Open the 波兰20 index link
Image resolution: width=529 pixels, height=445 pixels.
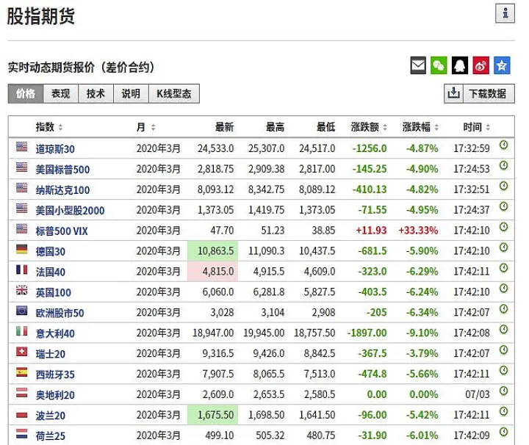point(51,416)
